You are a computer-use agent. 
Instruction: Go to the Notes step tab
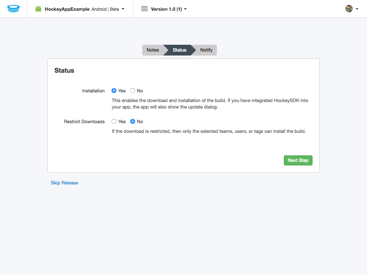coord(153,50)
